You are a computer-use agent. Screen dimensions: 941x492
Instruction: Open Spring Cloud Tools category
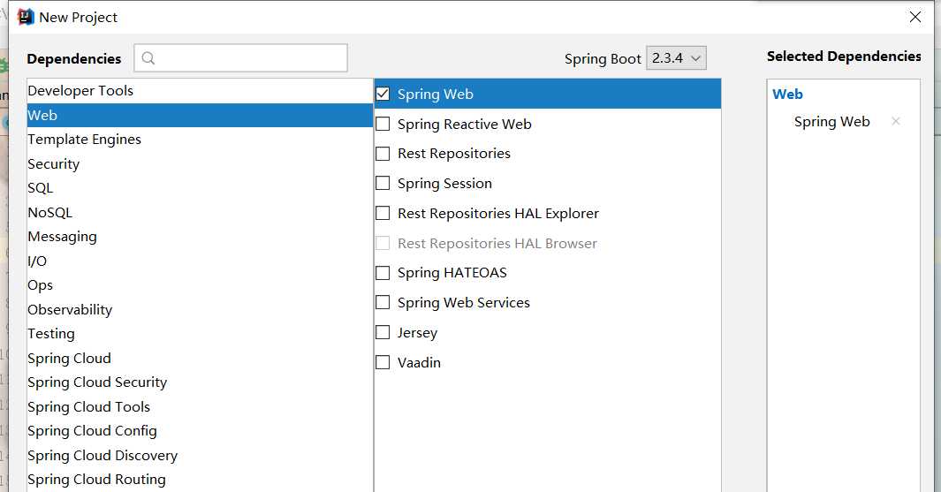[200, 407]
